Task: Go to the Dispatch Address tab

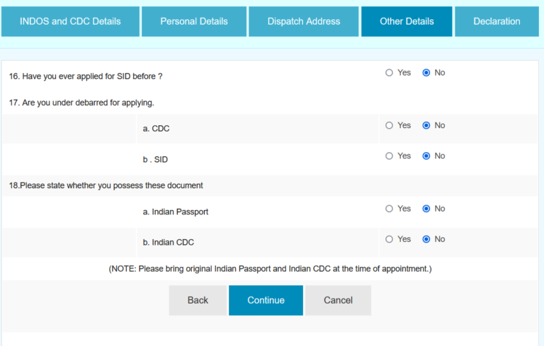Action: 304,21
